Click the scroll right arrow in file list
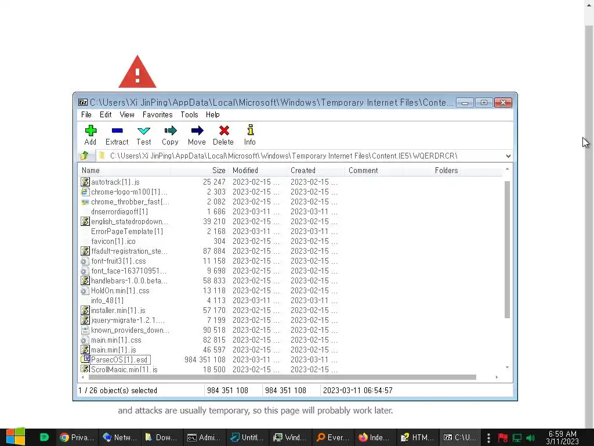 point(497,377)
